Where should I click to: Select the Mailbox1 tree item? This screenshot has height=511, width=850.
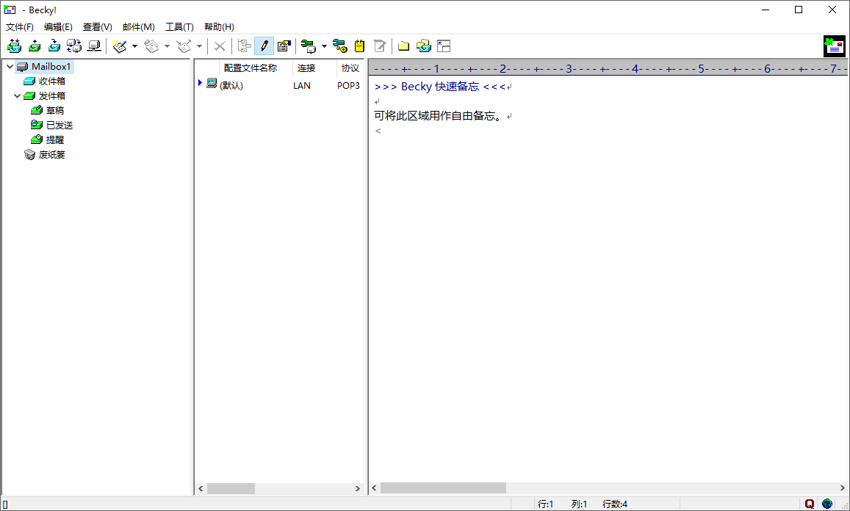click(51, 67)
